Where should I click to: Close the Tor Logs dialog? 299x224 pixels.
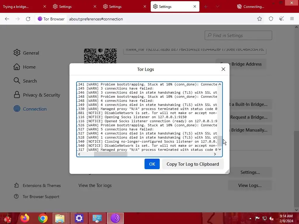click(x=223, y=69)
